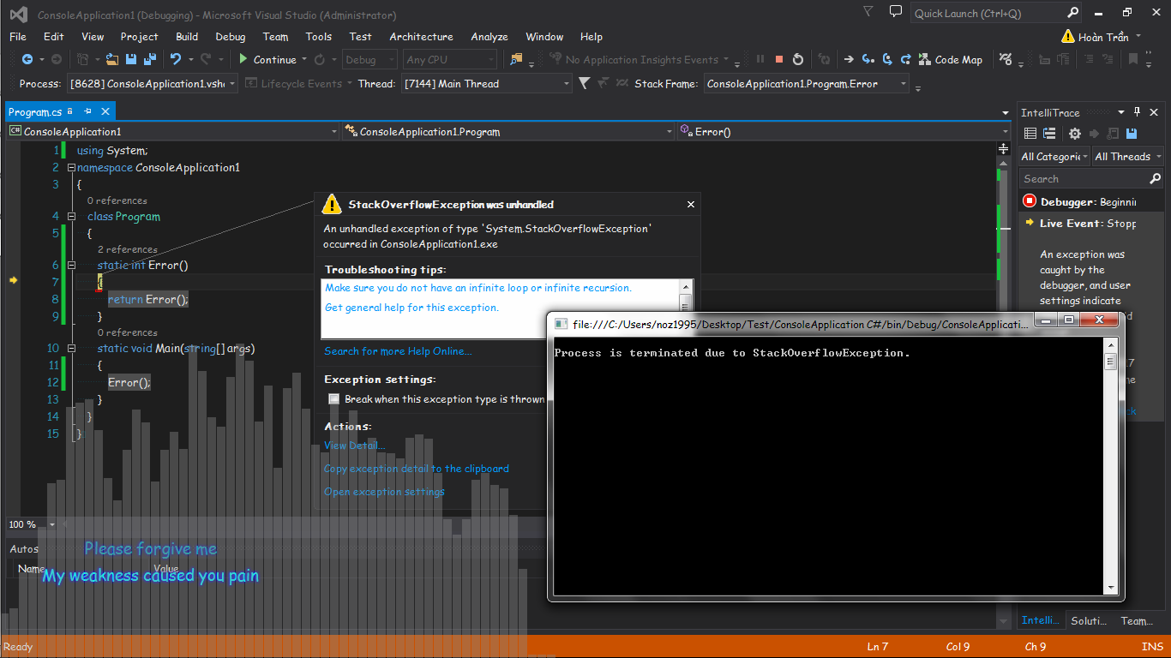Open the All Threads filter dropdown
The image size is (1171, 658).
(1128, 157)
